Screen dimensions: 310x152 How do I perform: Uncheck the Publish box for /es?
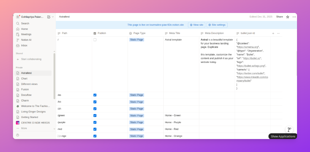pos(95,95)
